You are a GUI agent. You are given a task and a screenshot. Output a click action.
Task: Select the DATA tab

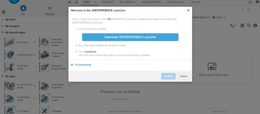click(x=86, y=2)
